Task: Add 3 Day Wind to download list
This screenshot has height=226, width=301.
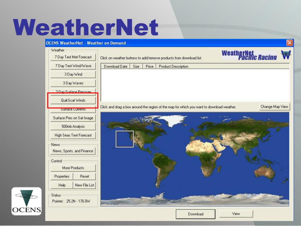Action: click(x=73, y=74)
